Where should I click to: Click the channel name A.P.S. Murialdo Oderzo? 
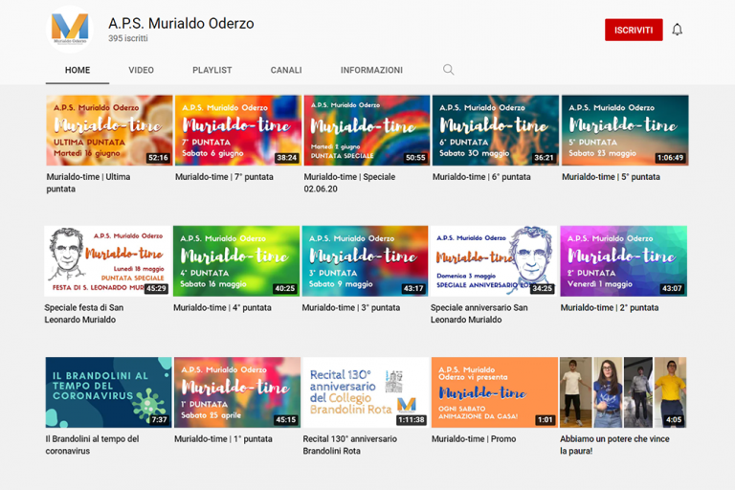(181, 23)
